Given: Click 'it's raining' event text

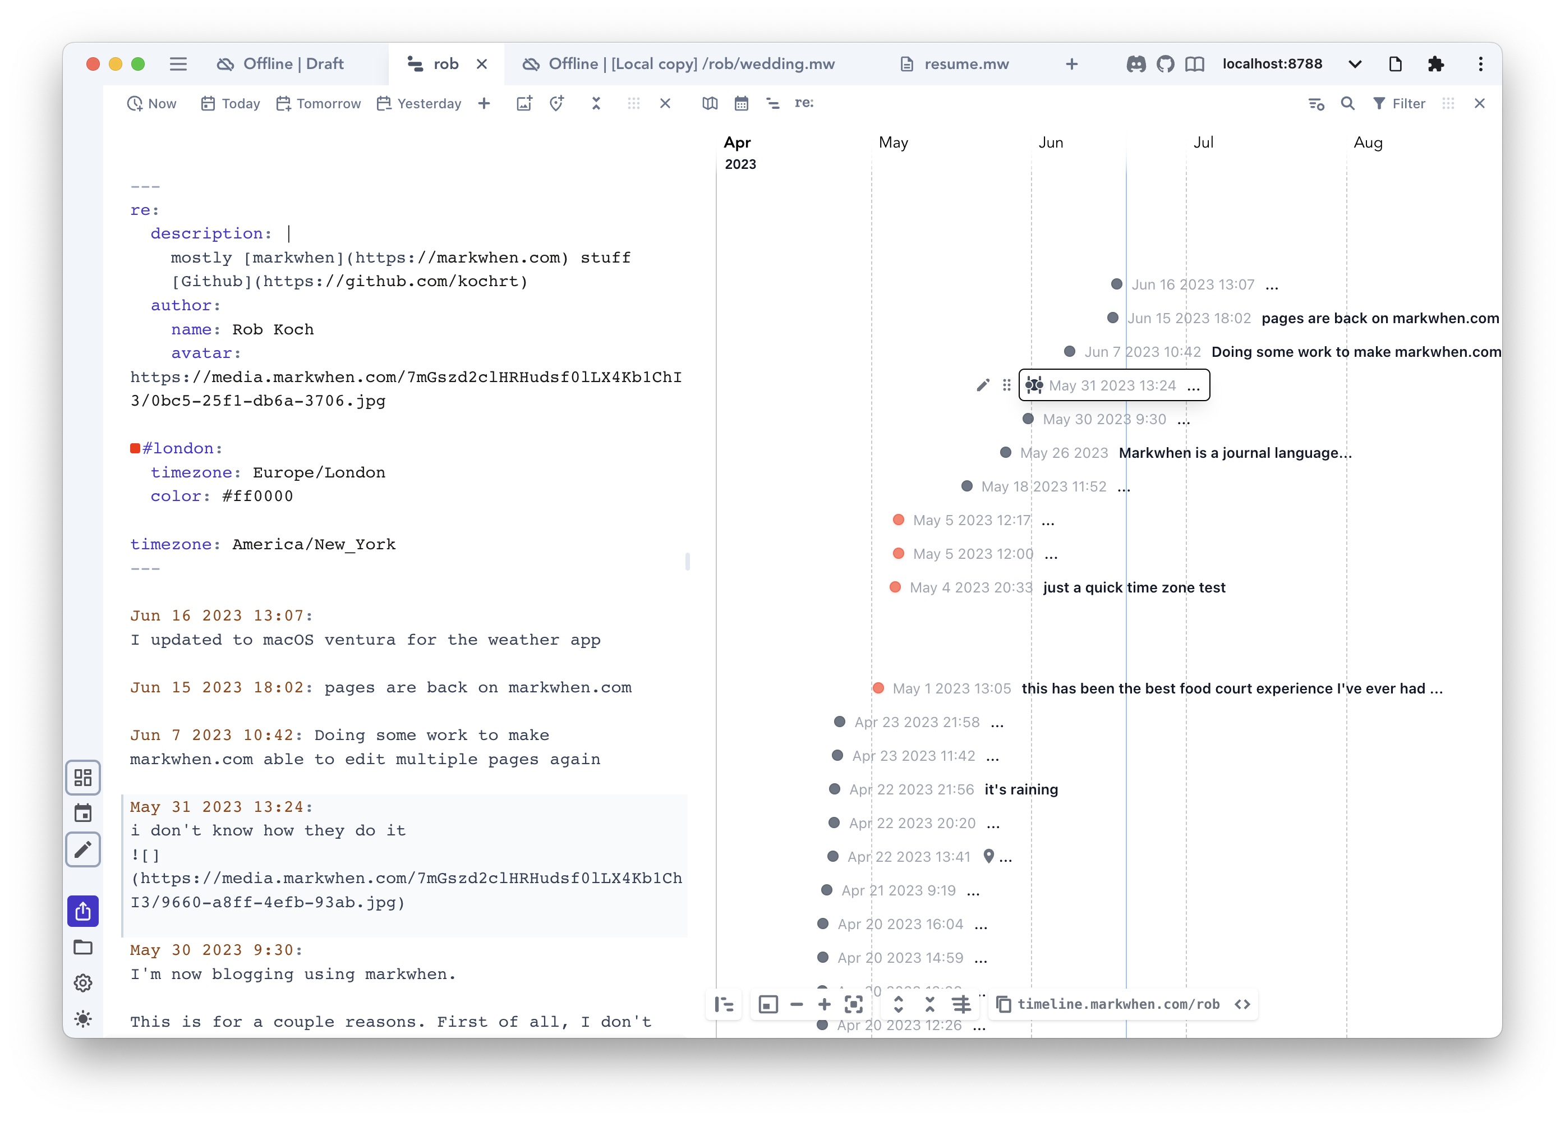Looking at the screenshot, I should 1020,789.
